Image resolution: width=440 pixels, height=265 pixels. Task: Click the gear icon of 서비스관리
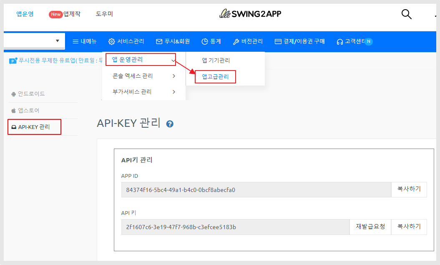click(x=111, y=42)
